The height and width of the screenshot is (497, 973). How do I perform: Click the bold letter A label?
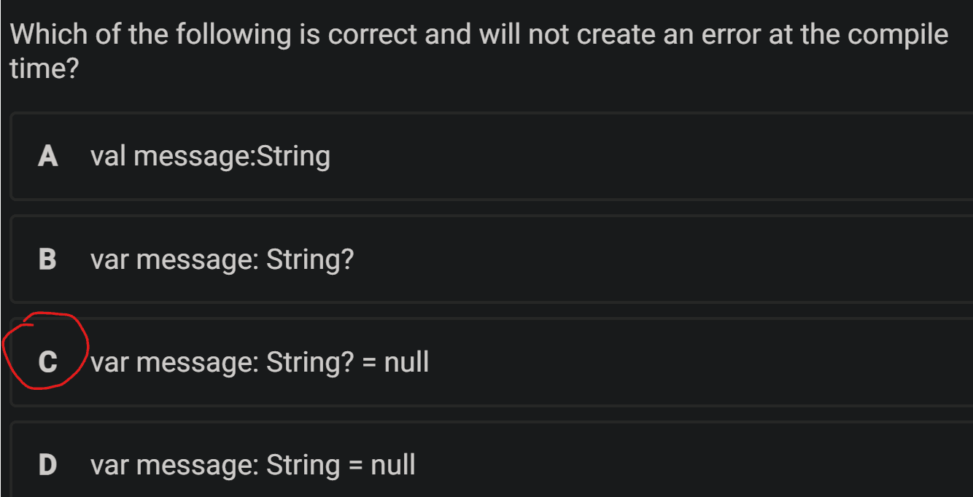(48, 156)
